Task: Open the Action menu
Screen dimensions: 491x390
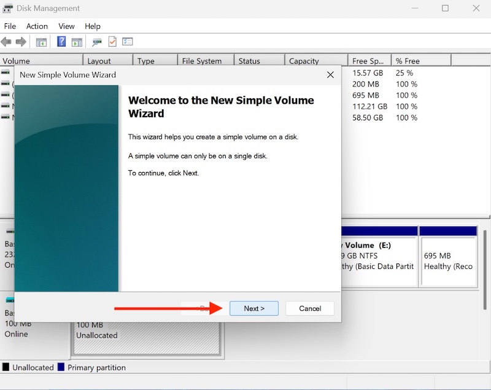Action: click(37, 26)
